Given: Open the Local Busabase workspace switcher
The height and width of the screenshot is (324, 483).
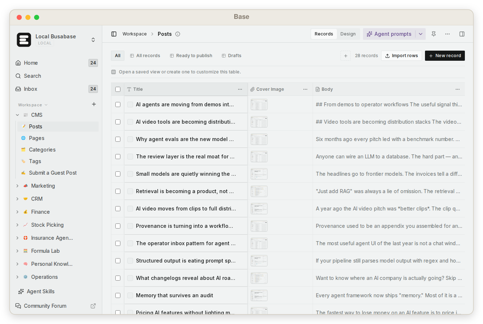Looking at the screenshot, I should pyautogui.click(x=93, y=40).
